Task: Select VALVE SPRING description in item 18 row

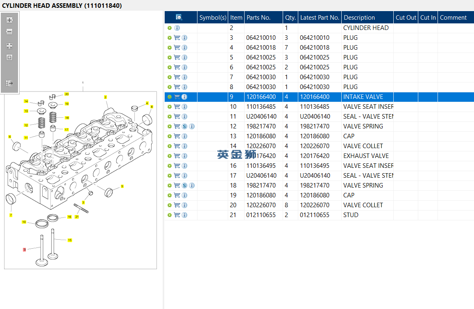Action: [363, 185]
